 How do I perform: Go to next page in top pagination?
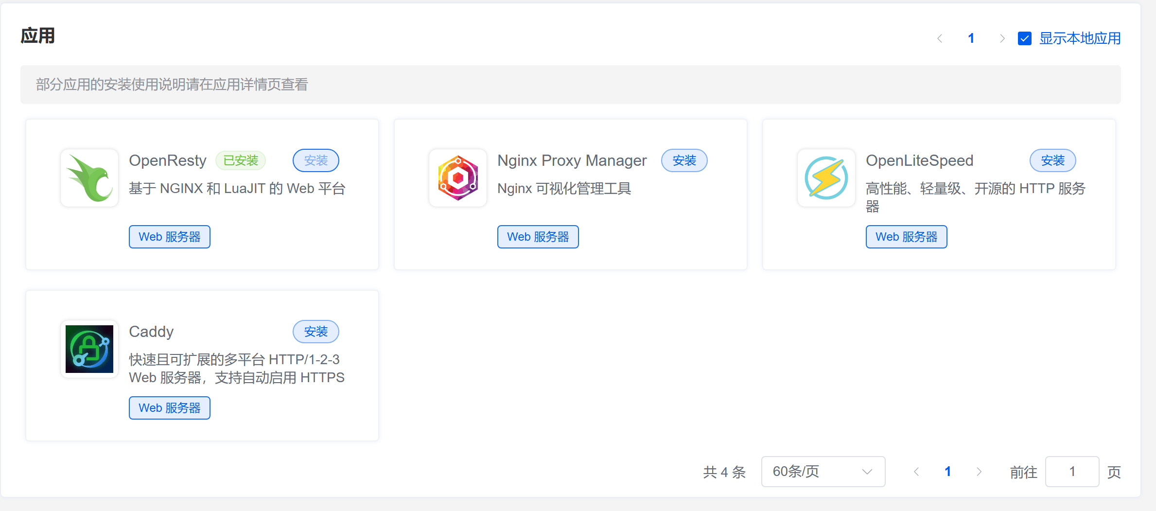point(1002,38)
